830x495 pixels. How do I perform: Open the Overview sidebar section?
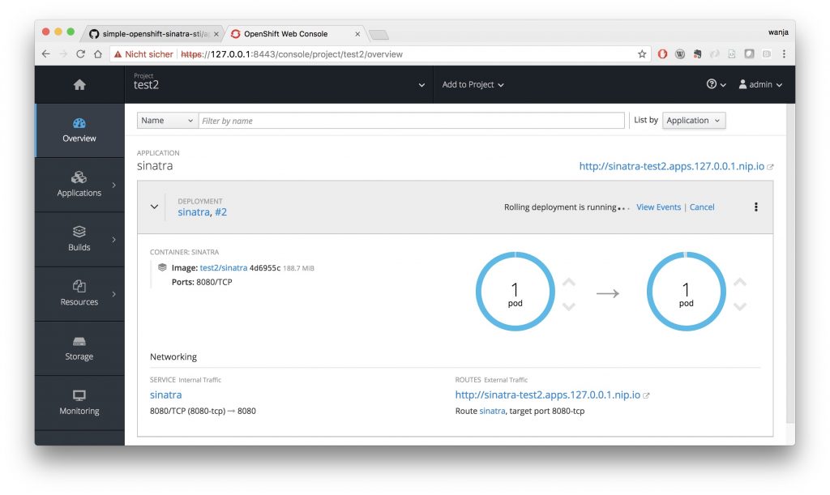(x=79, y=130)
